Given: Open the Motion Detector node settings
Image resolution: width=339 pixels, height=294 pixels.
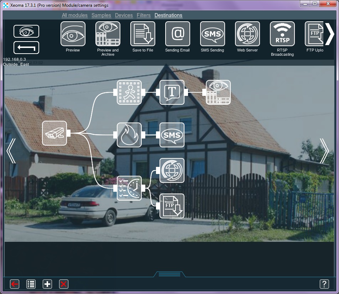Looking at the screenshot, I should pyautogui.click(x=129, y=92).
